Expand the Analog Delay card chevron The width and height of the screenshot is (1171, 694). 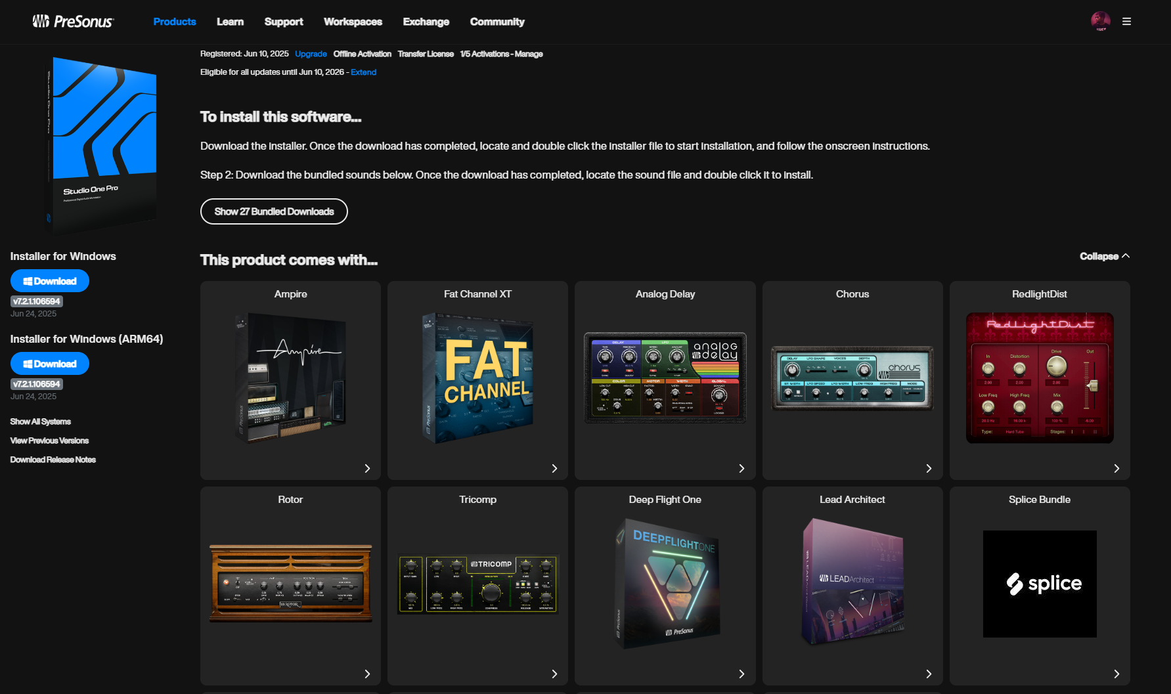[x=741, y=468]
